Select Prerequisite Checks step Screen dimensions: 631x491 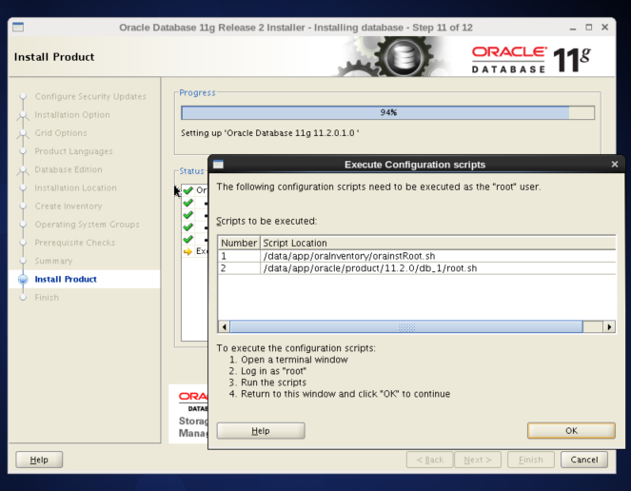point(75,243)
